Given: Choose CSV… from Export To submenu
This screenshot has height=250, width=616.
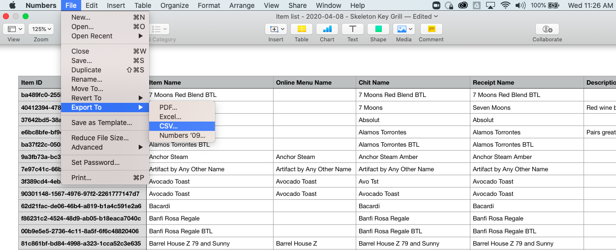Looking at the screenshot, I should (x=169, y=126).
